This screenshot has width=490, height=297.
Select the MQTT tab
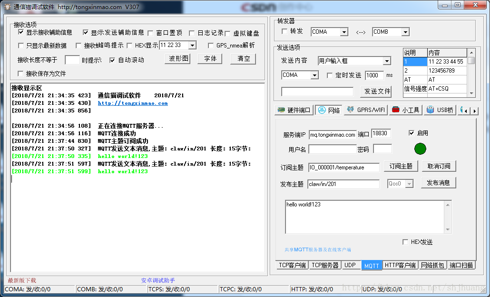[x=372, y=266]
